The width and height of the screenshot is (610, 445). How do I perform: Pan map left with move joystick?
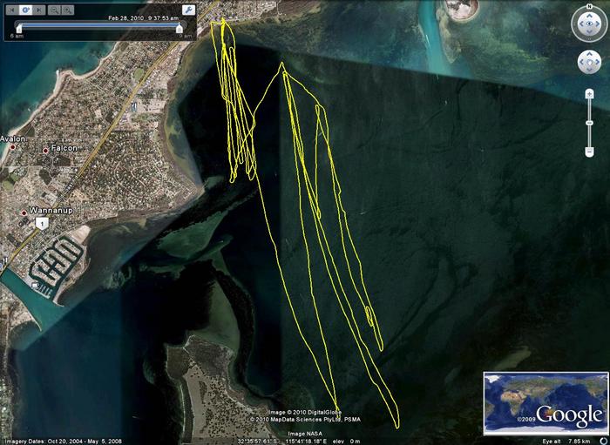[x=579, y=63]
